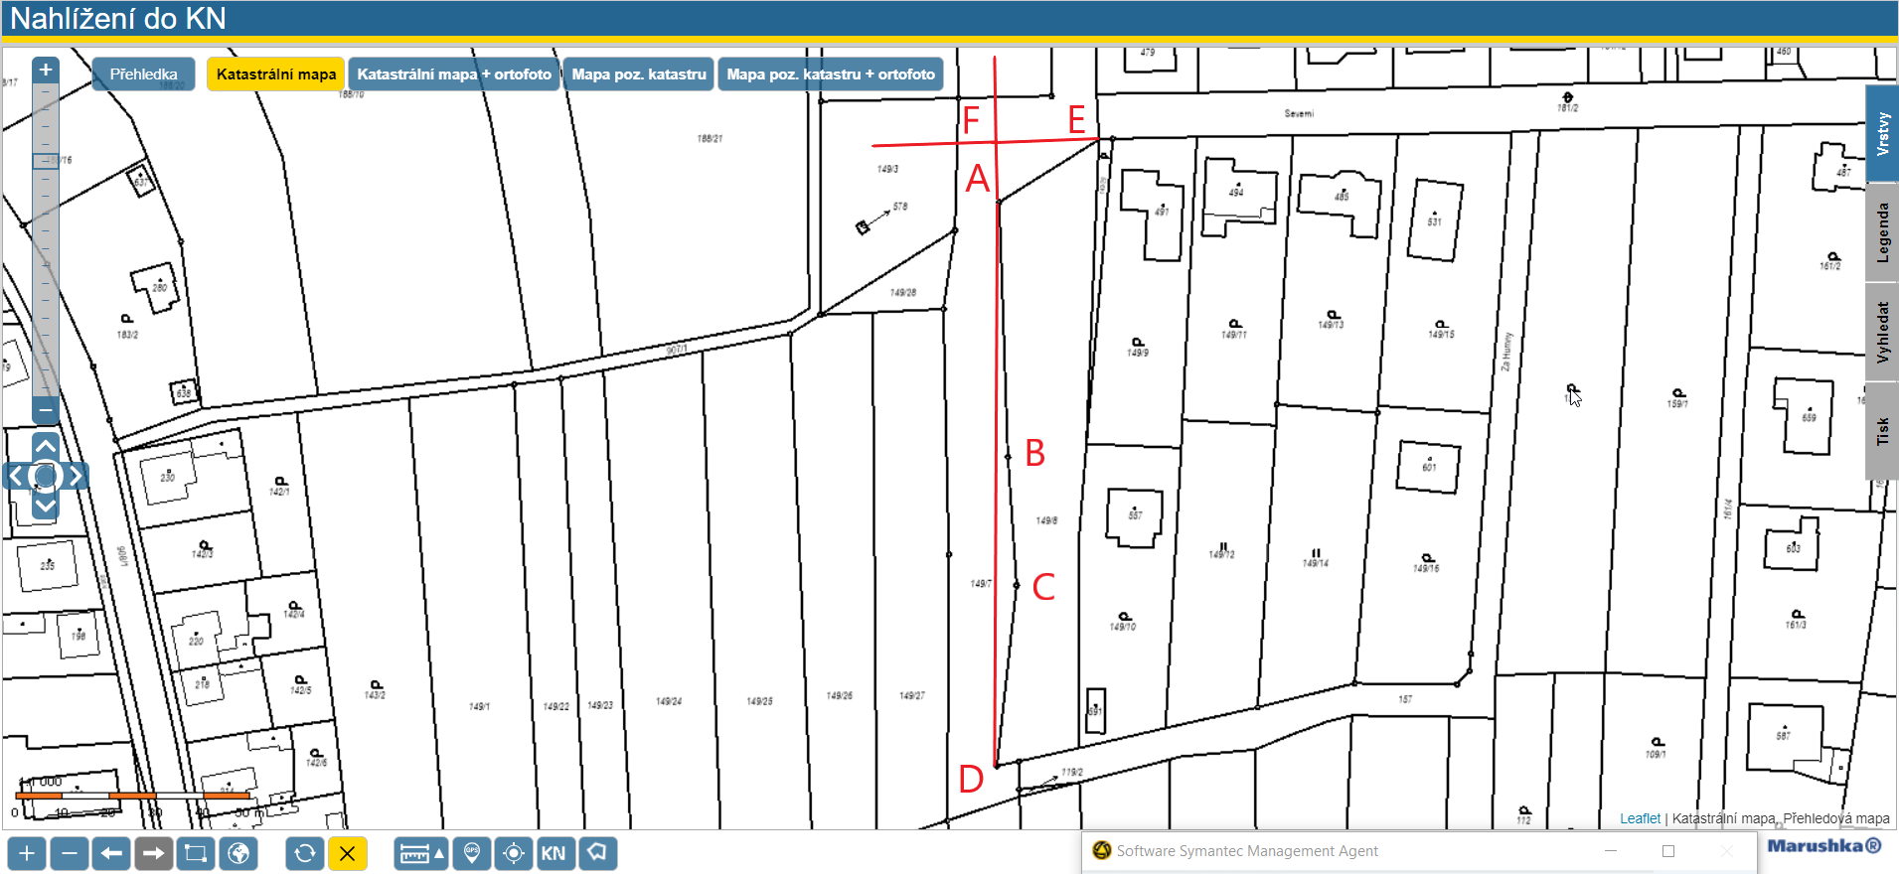1899x874 pixels.
Task: Click the crosshair locate-position icon
Action: pos(514,853)
